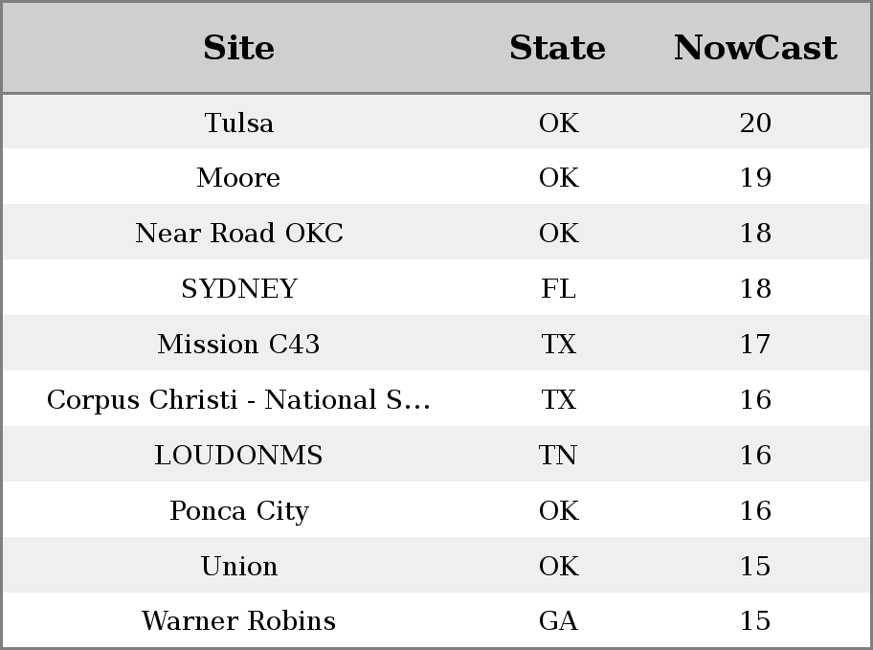Click the GA state cell
Viewport: 873px width, 650px height.
tap(558, 621)
